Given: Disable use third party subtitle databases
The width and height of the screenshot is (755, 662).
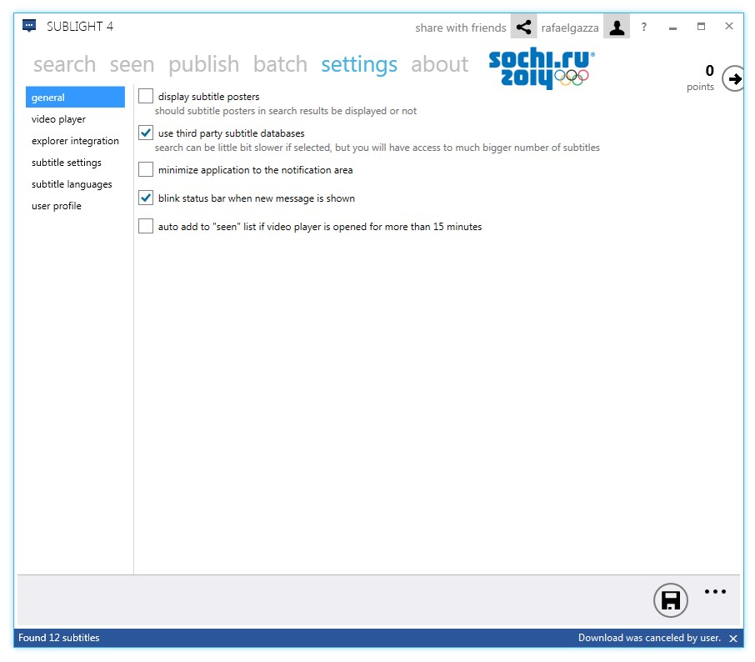Looking at the screenshot, I should [146, 132].
